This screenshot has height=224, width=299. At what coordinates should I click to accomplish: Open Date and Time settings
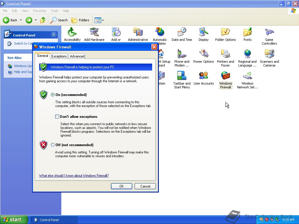tap(182, 32)
